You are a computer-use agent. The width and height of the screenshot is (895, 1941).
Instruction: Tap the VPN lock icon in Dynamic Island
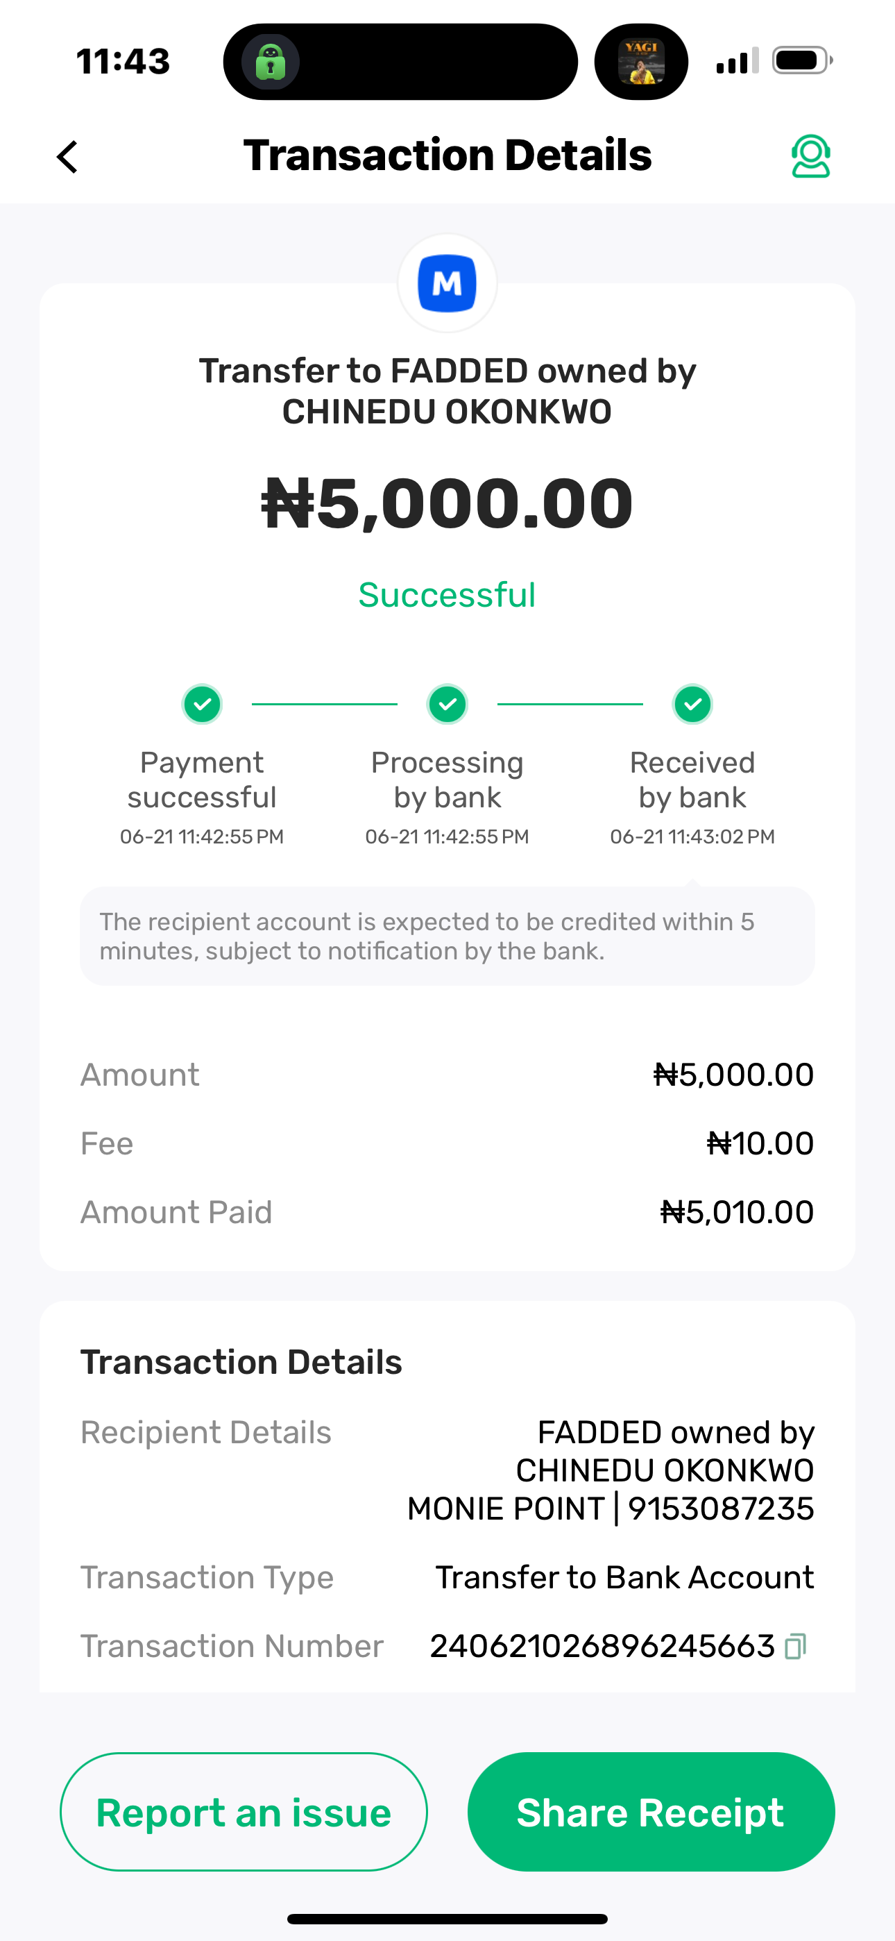pos(271,62)
